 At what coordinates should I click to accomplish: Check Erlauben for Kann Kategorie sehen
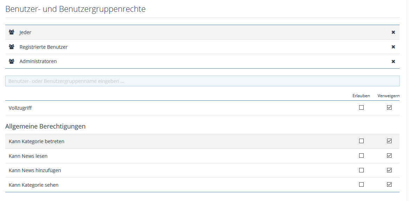361,185
